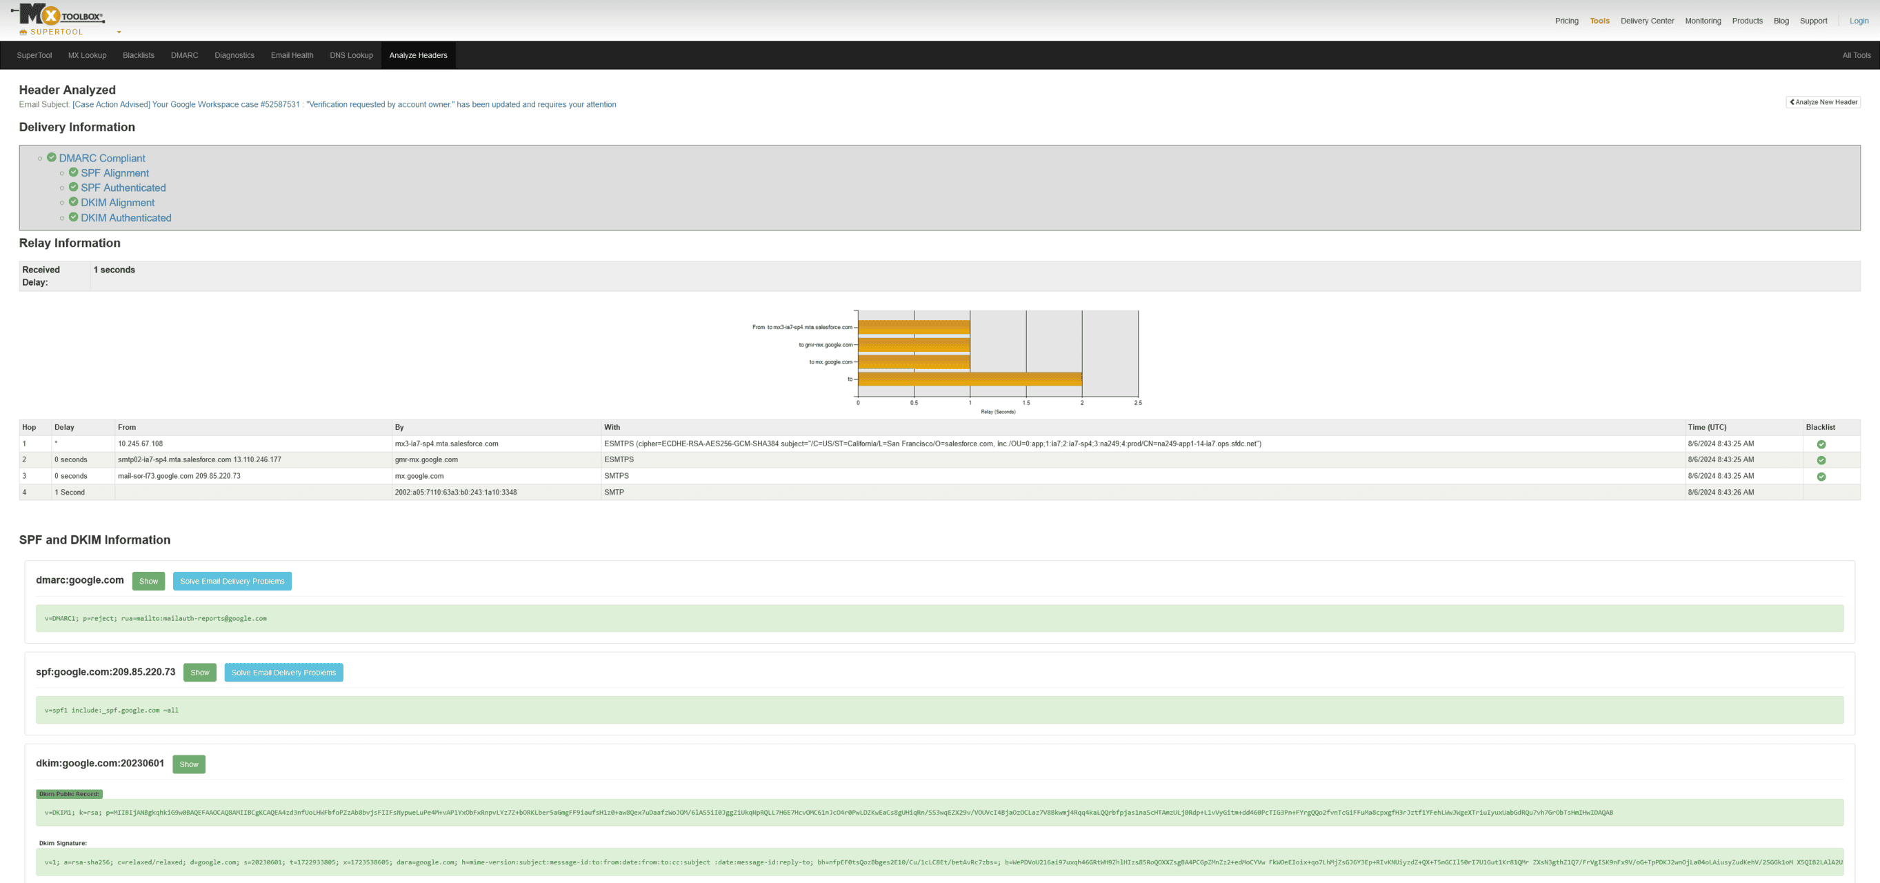1880x883 pixels.
Task: Open the DNS Lookup tab
Action: 351,55
